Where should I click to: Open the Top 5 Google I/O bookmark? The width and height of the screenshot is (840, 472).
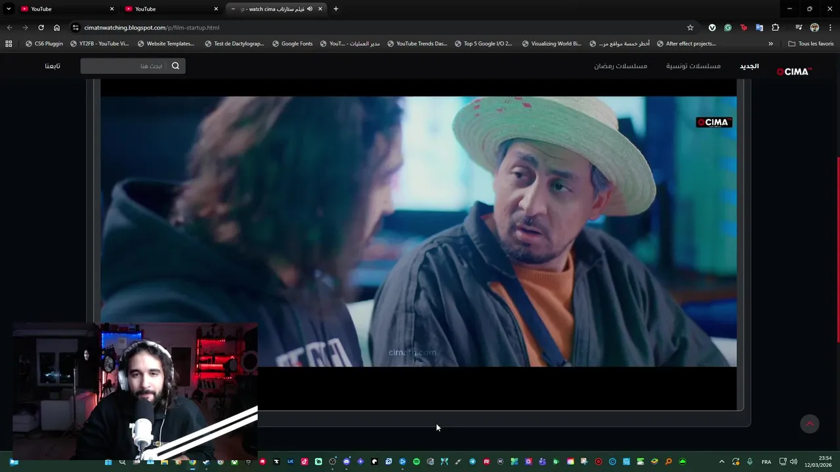tap(484, 44)
